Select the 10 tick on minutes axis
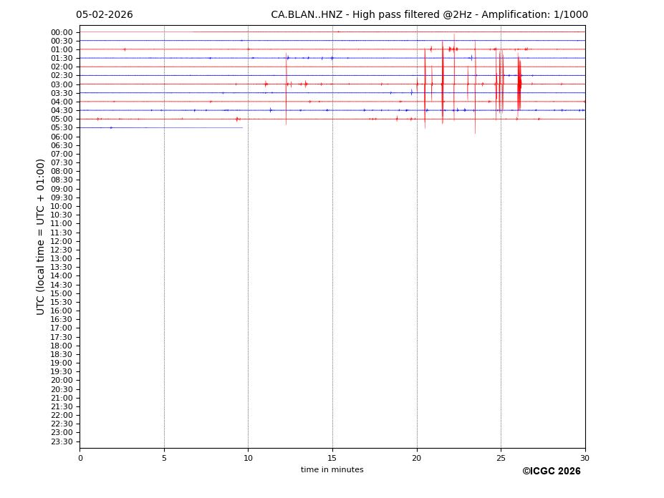 [248, 458]
